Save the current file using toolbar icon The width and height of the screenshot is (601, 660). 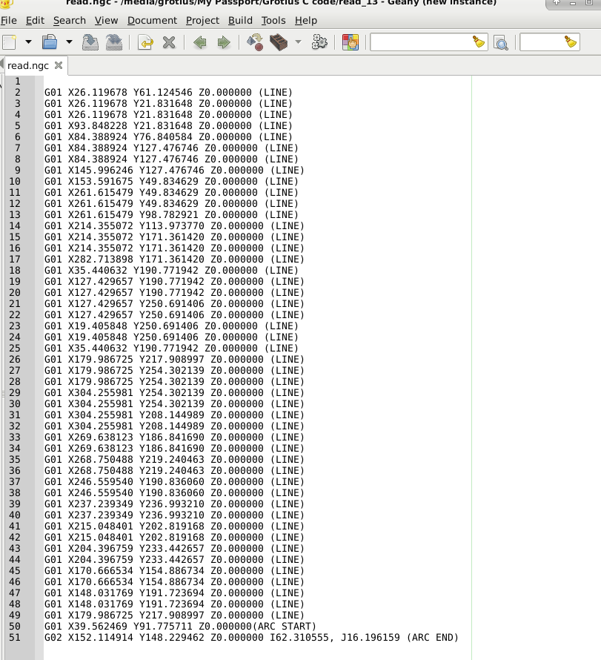click(90, 42)
